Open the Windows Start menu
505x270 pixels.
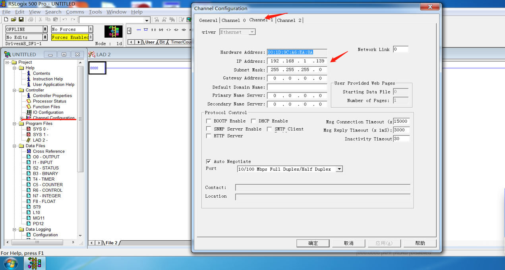tap(11, 263)
